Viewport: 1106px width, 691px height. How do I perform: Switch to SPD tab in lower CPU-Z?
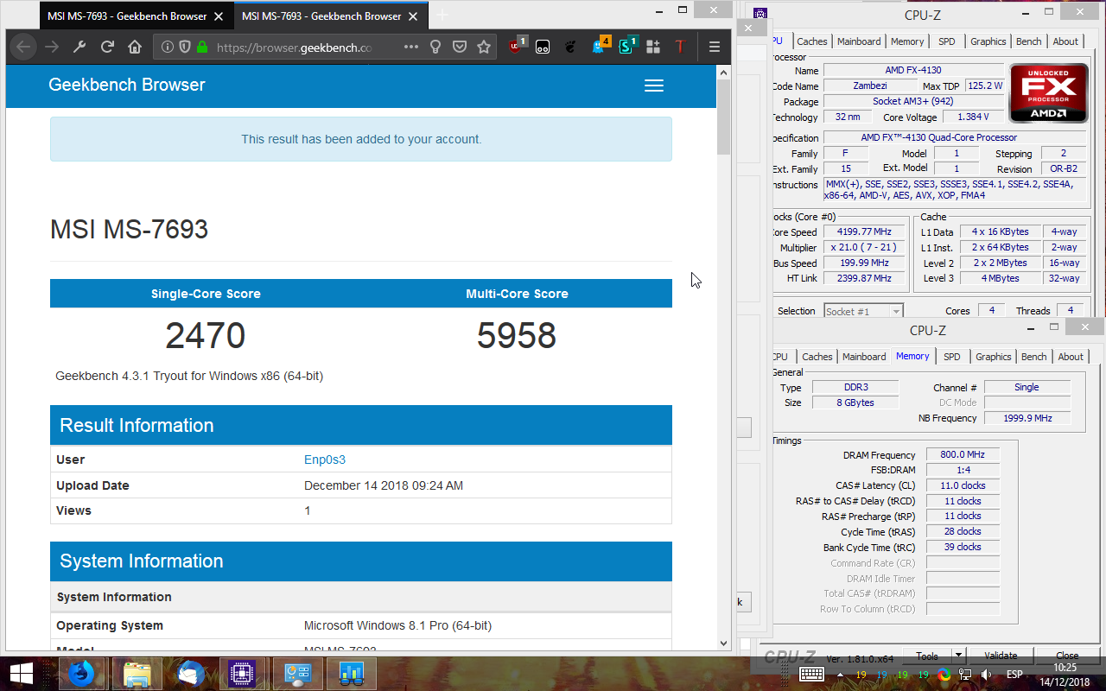coord(951,357)
